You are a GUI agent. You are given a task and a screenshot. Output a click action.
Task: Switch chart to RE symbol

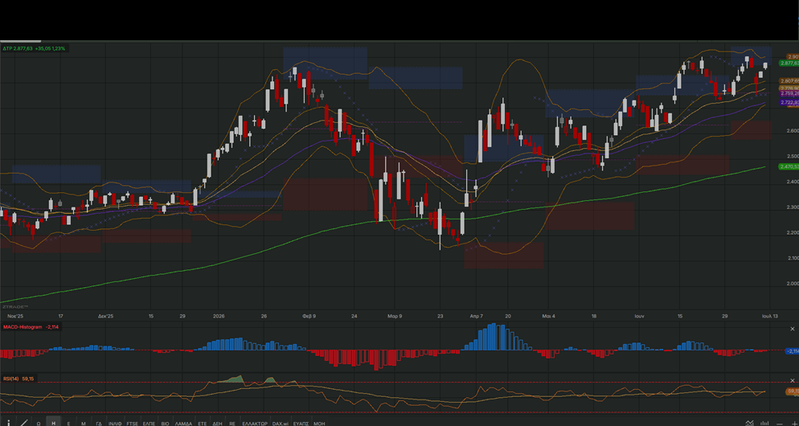(x=232, y=423)
